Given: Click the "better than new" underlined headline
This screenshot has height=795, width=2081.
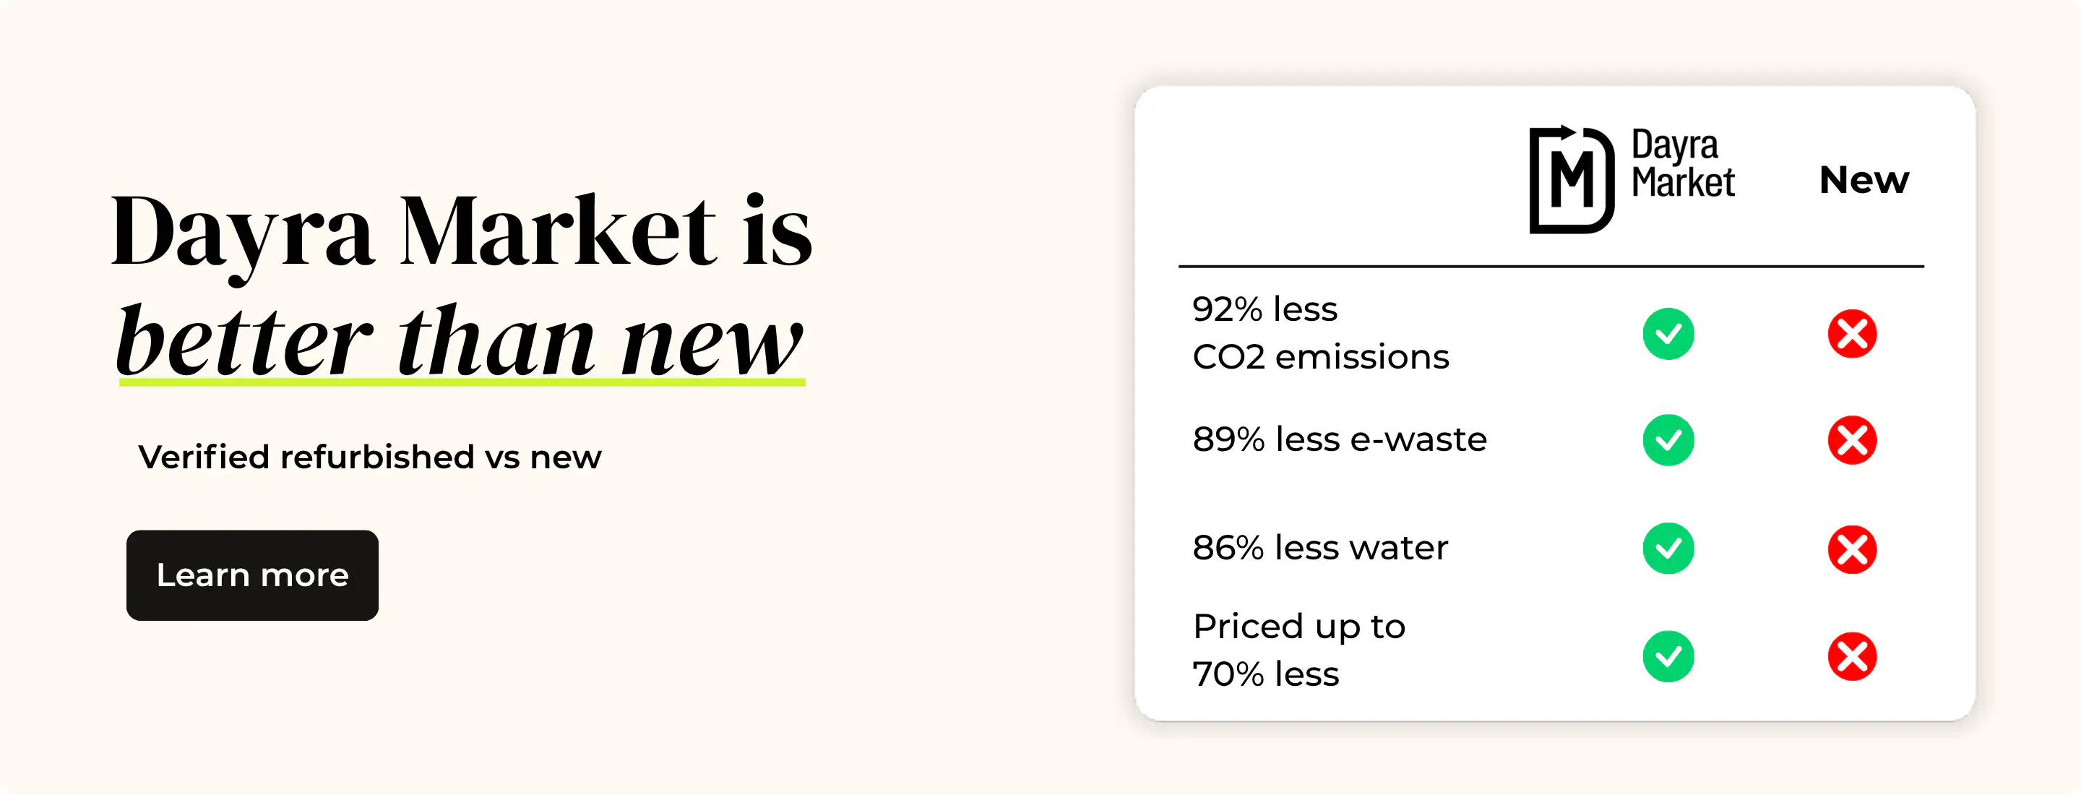Looking at the screenshot, I should [x=460, y=340].
